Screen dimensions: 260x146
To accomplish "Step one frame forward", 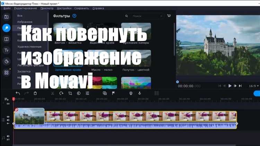I will (x=235, y=86).
